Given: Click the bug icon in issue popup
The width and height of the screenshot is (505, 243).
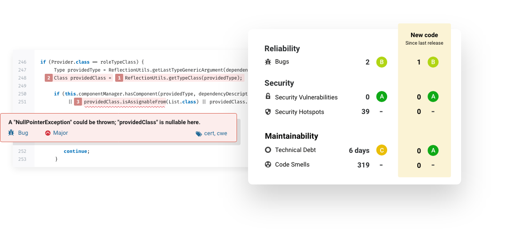Looking at the screenshot, I should 11,133.
